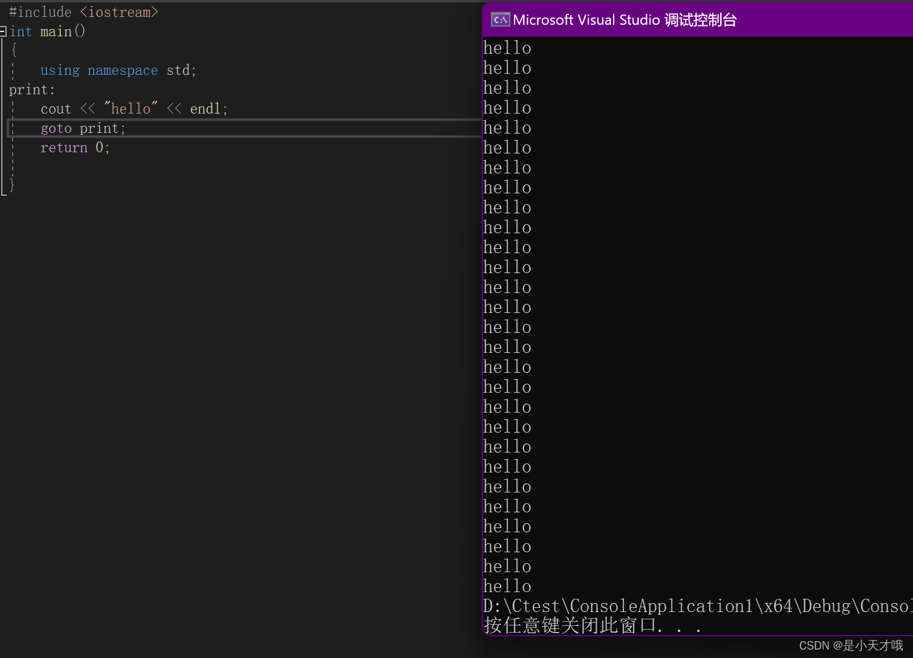Click the last hello line before the path

click(x=507, y=585)
